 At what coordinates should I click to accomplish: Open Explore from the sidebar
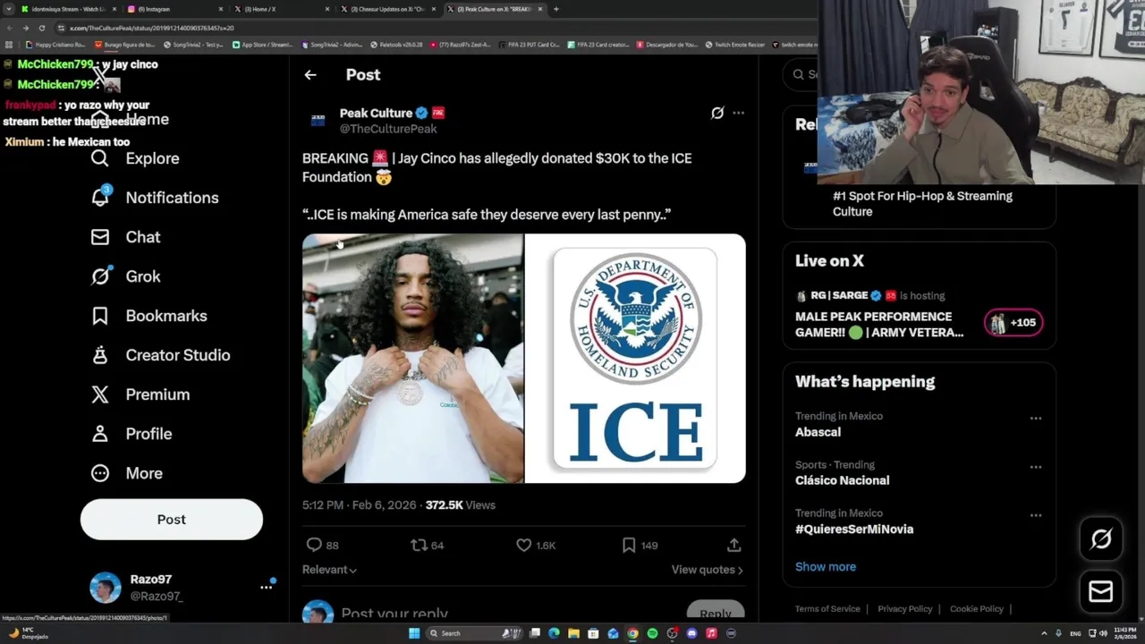click(x=135, y=158)
